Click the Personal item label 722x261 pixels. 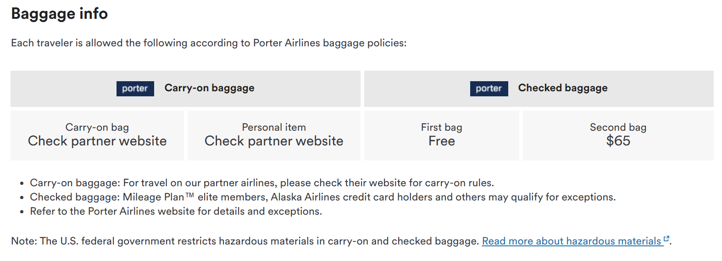(274, 127)
